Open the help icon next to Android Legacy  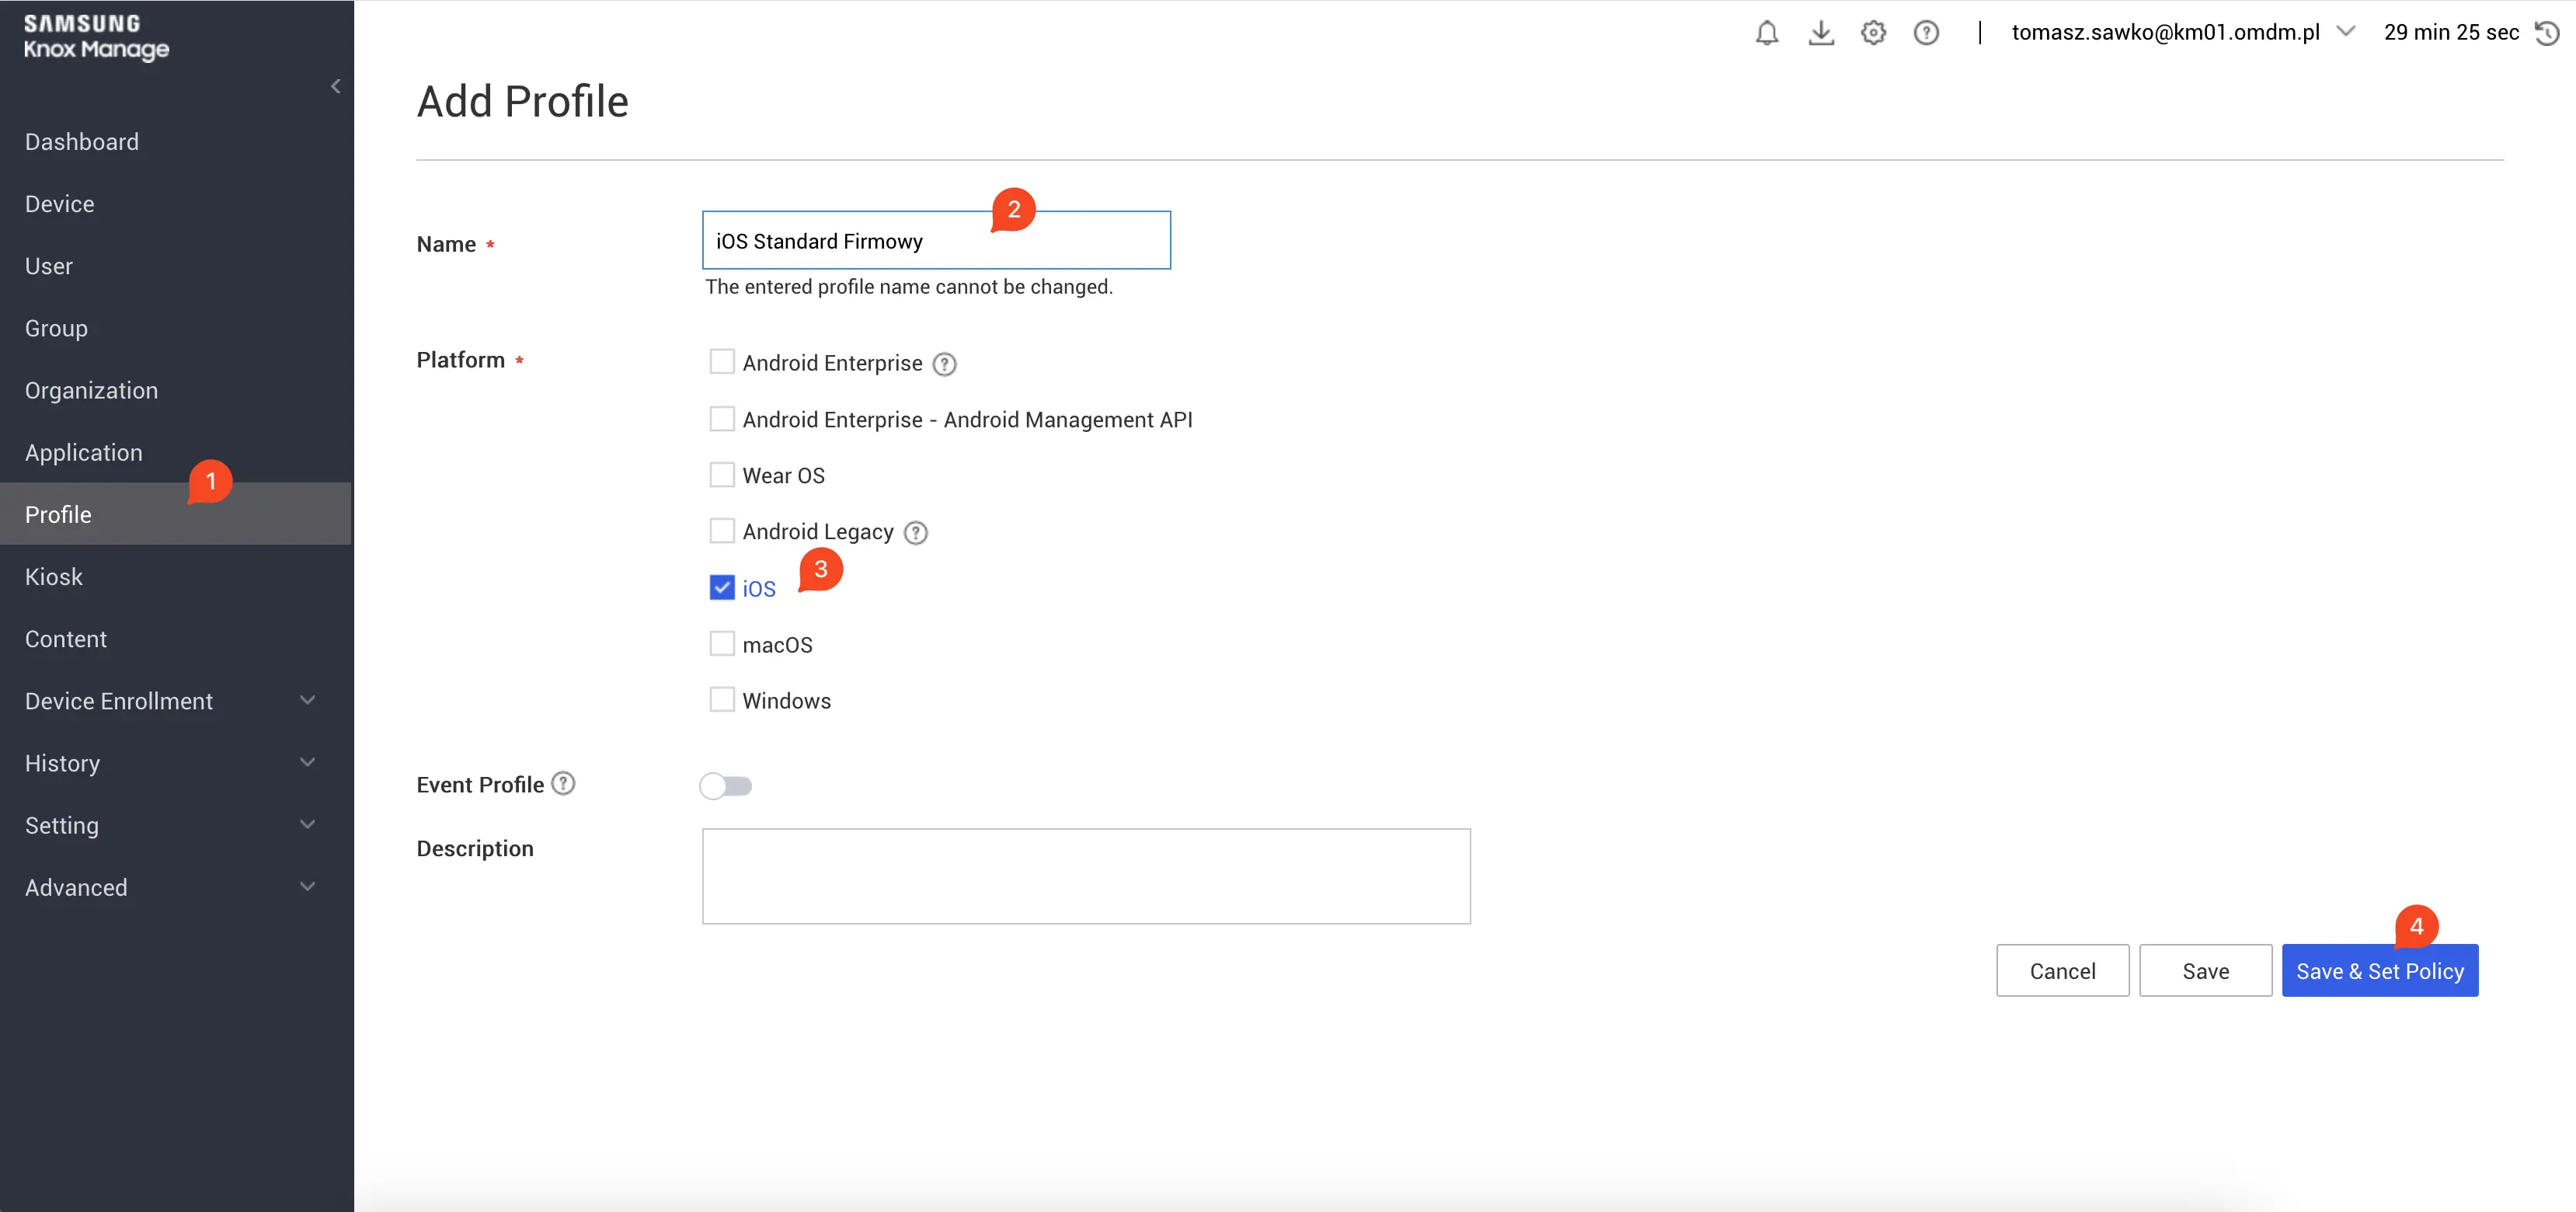click(x=915, y=533)
